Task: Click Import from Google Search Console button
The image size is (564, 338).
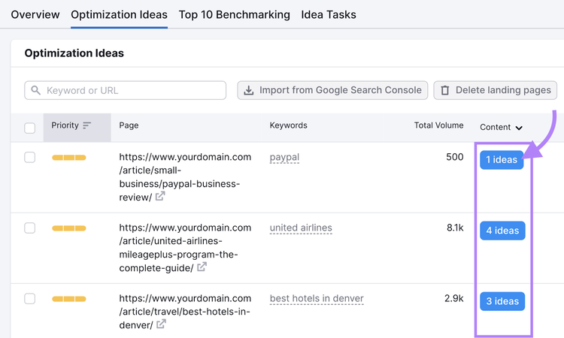Action: click(x=332, y=90)
